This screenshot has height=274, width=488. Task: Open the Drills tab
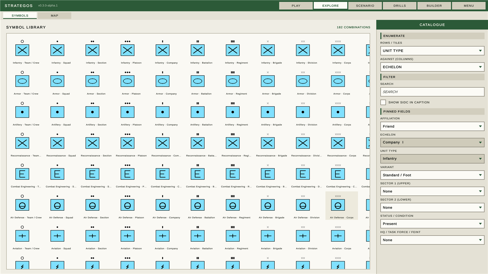(x=399, y=6)
